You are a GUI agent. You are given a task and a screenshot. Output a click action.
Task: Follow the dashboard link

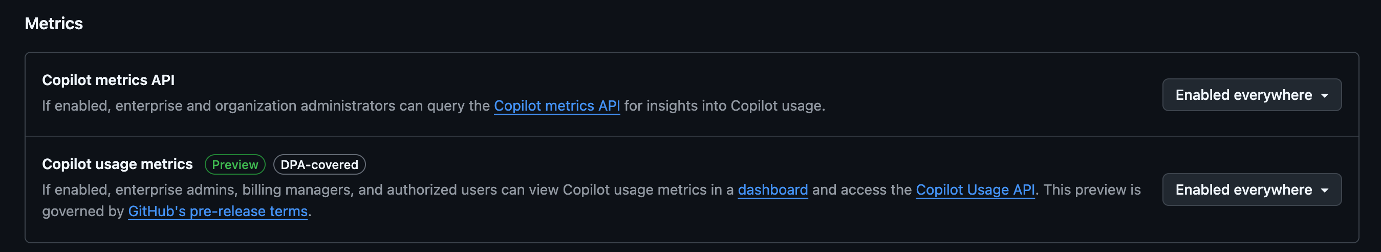tap(772, 190)
